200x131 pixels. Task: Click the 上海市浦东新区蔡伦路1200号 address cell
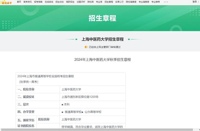80,97
